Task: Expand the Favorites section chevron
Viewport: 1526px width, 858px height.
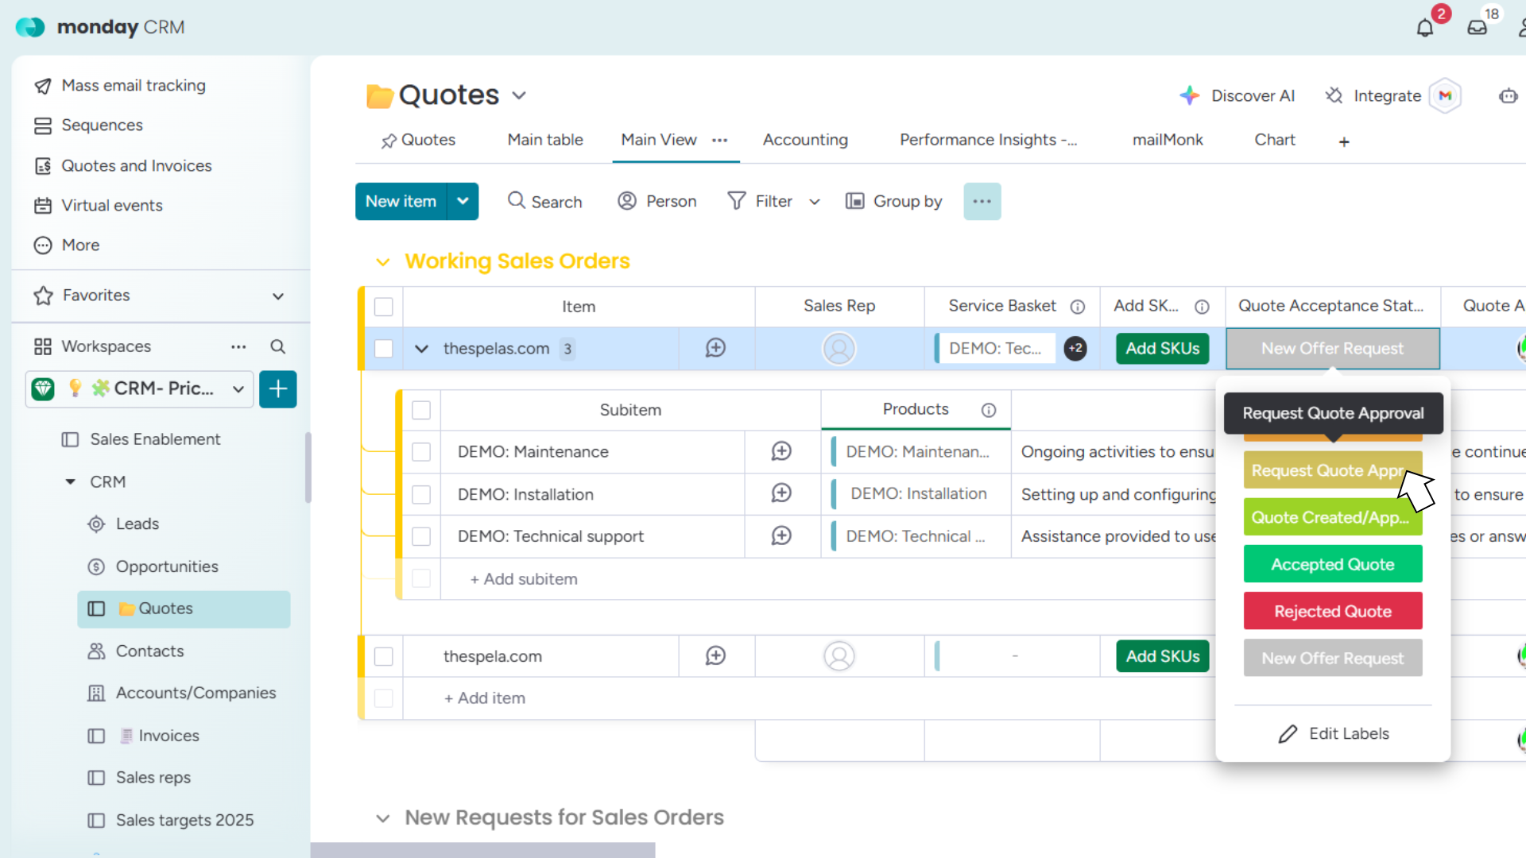Action: (278, 296)
